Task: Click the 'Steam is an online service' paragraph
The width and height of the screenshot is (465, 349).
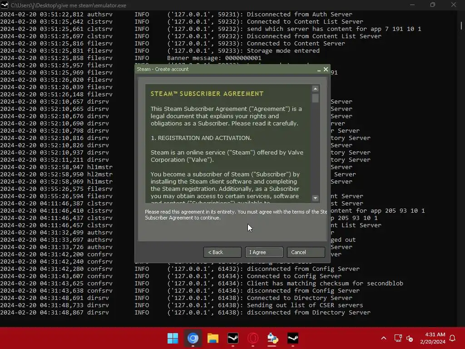Action: [227, 156]
